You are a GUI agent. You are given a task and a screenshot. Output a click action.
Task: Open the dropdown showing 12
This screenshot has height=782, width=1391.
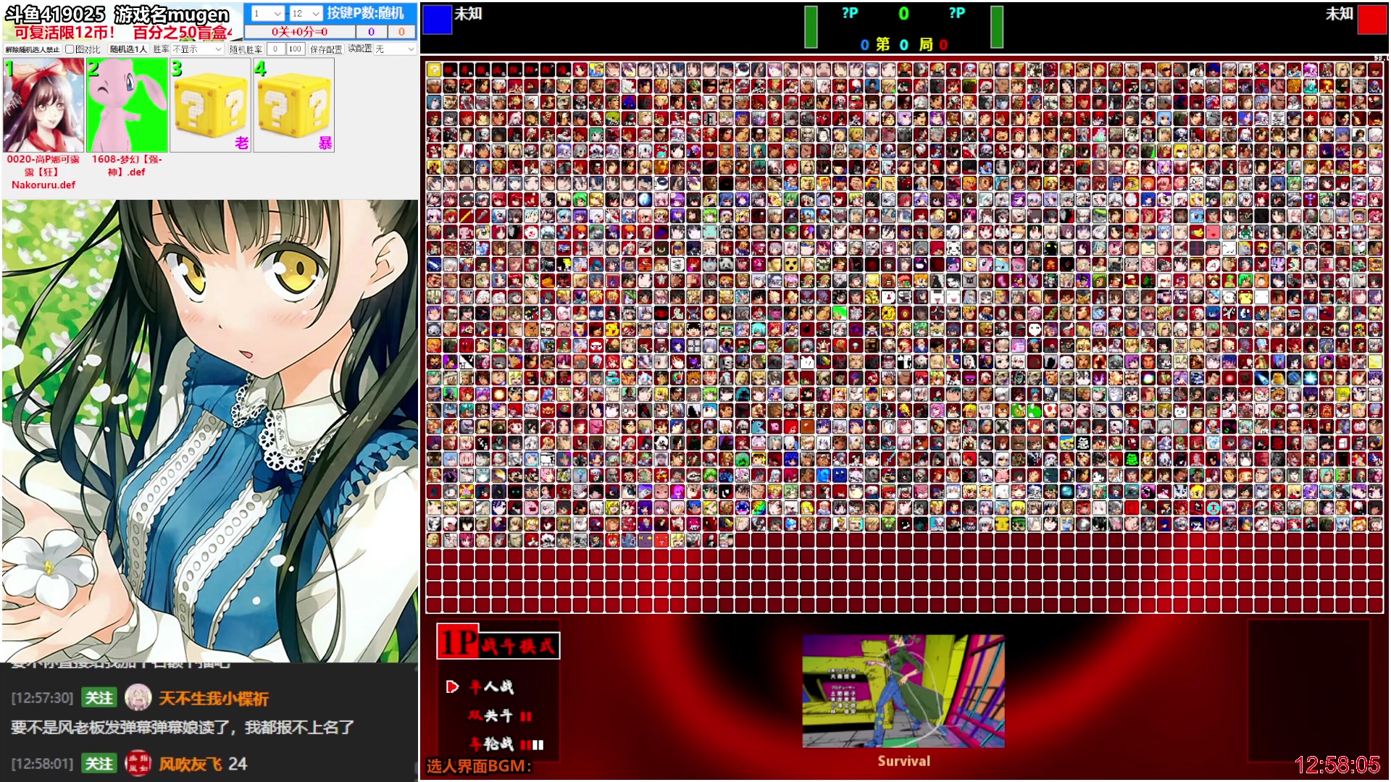click(306, 13)
